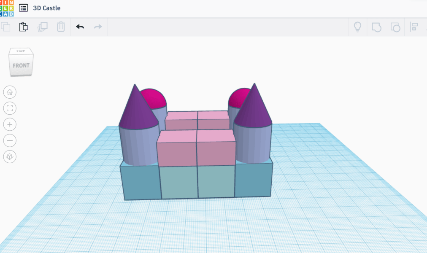Toggle Show All with the lightbulb icon
This screenshot has height=253, width=427.
point(357,27)
